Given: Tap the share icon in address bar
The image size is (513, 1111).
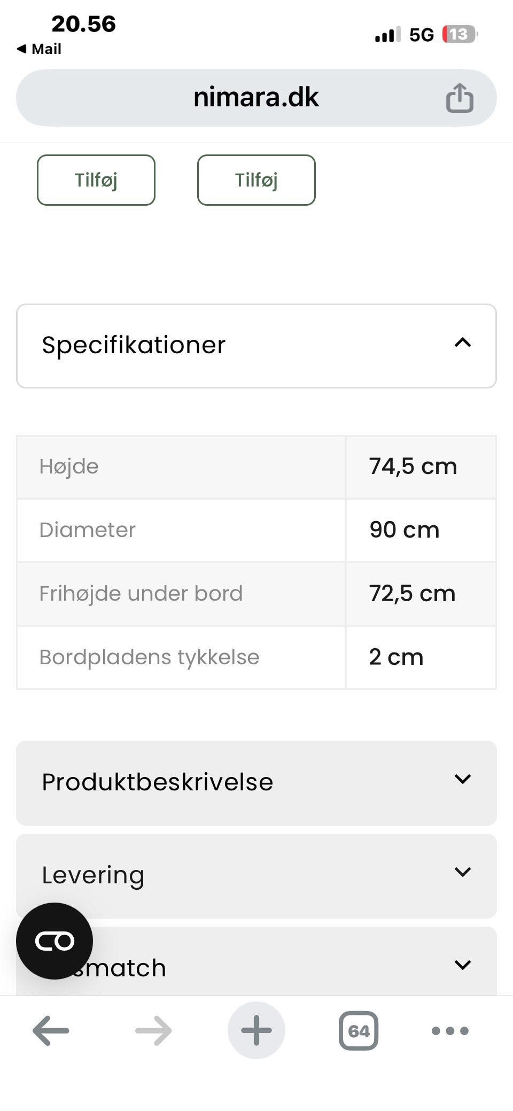Looking at the screenshot, I should pyautogui.click(x=460, y=98).
